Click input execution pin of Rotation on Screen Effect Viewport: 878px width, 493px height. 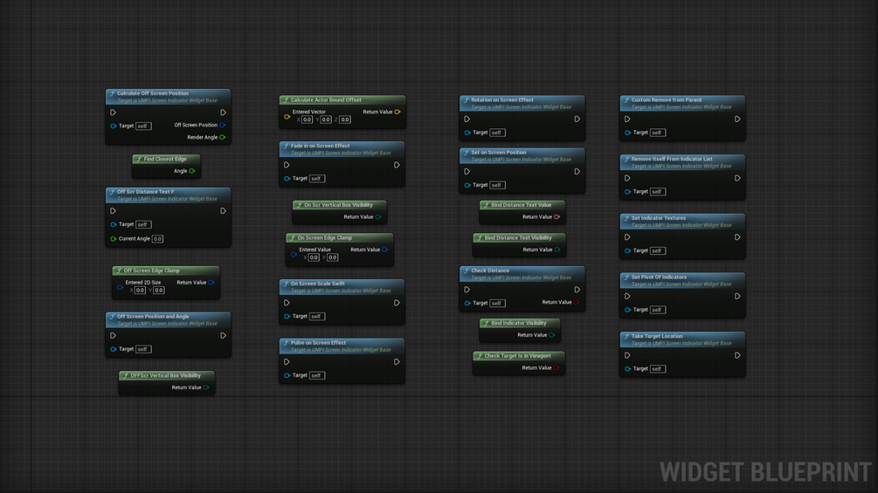(x=467, y=119)
